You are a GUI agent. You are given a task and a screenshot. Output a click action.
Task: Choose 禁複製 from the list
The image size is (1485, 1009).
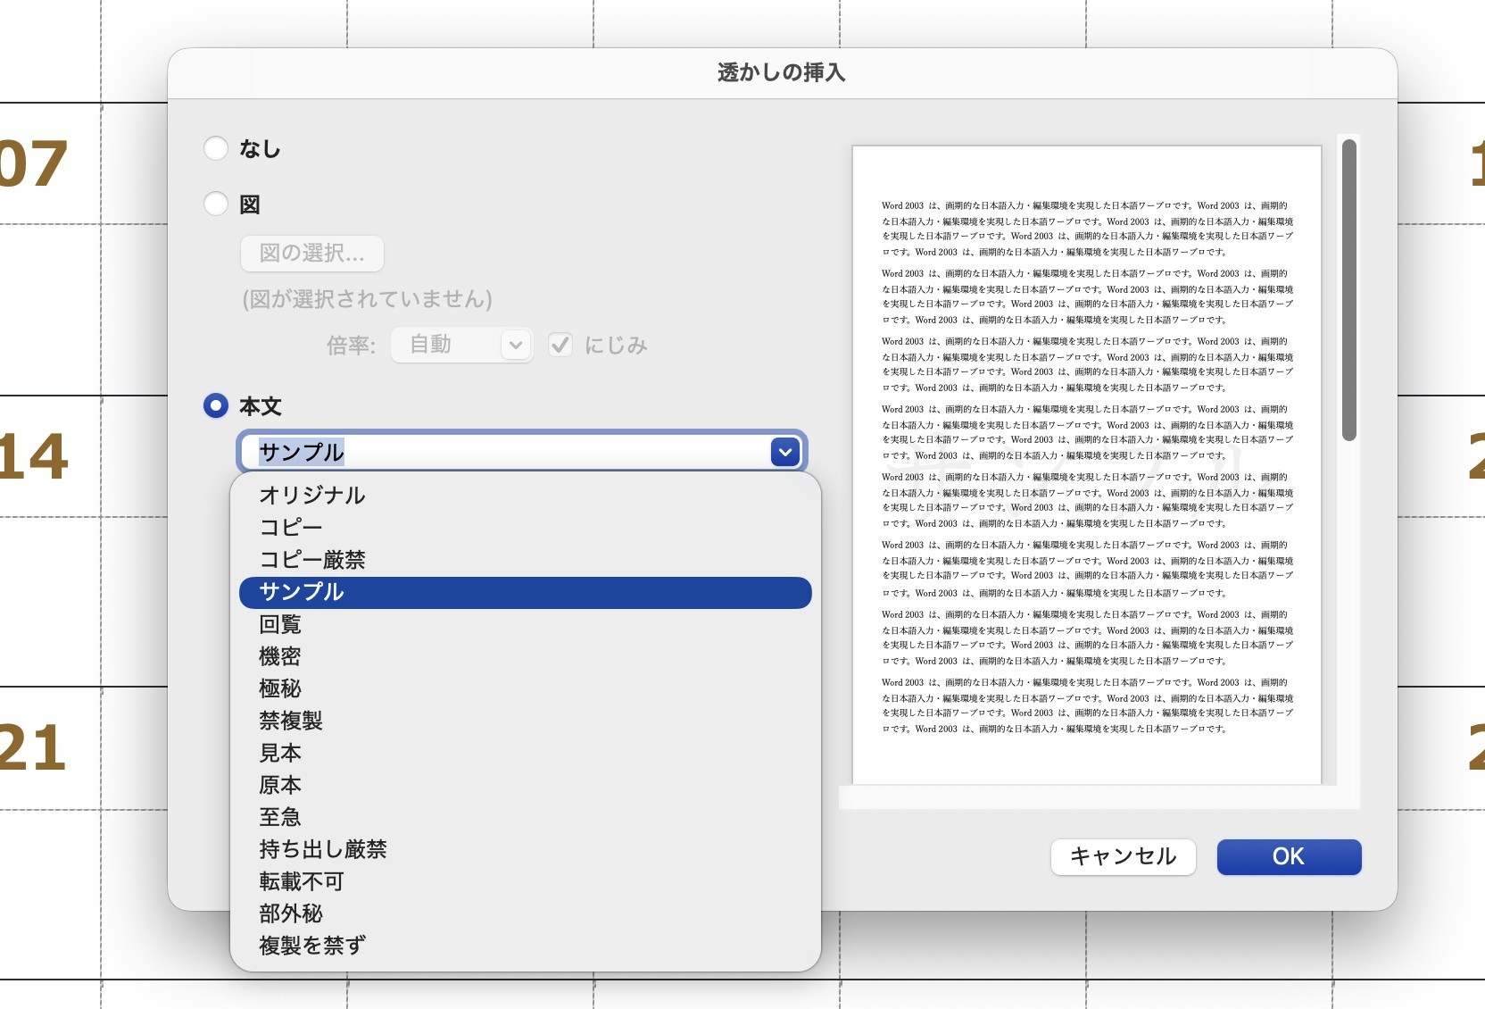pyautogui.click(x=526, y=721)
